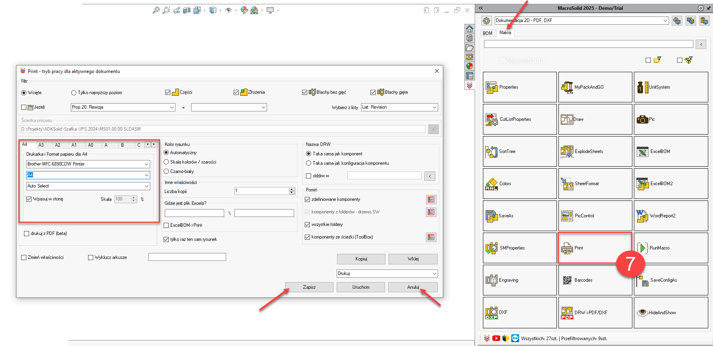Viewport: 713px width, 346px height.
Task: Open the SMProperties macro
Action: coord(520,248)
